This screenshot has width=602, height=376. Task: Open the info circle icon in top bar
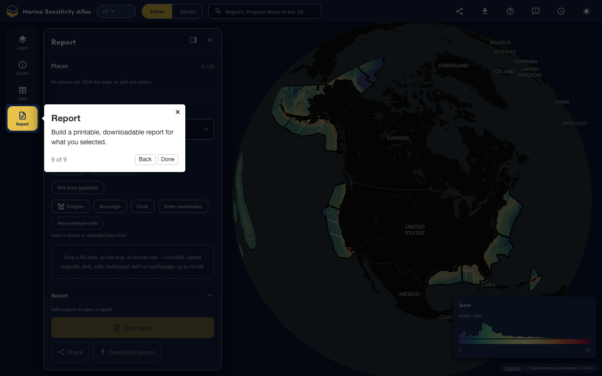point(561,11)
